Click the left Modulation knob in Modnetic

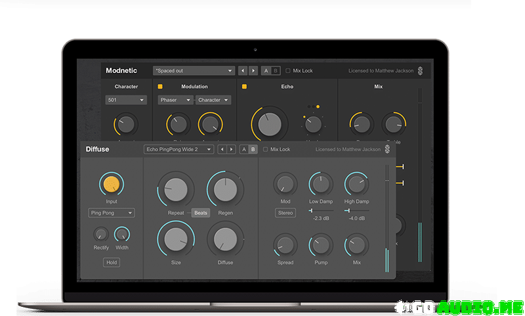pyautogui.click(x=178, y=125)
